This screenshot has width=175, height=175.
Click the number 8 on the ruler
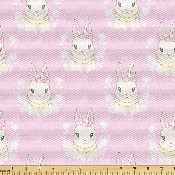108,168
